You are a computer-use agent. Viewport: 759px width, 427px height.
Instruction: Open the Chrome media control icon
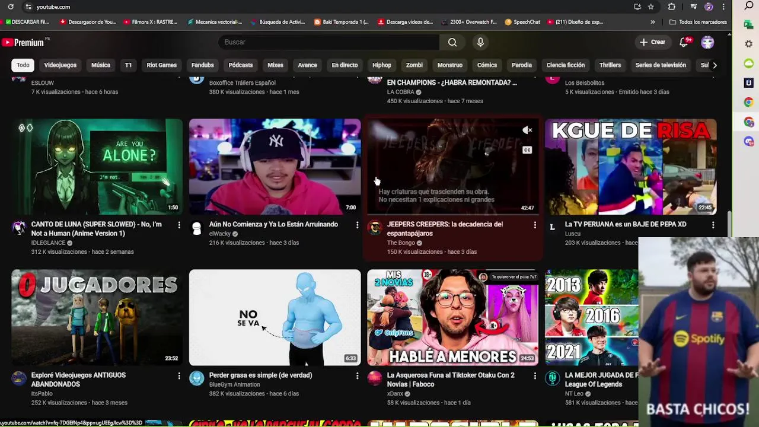694,7
